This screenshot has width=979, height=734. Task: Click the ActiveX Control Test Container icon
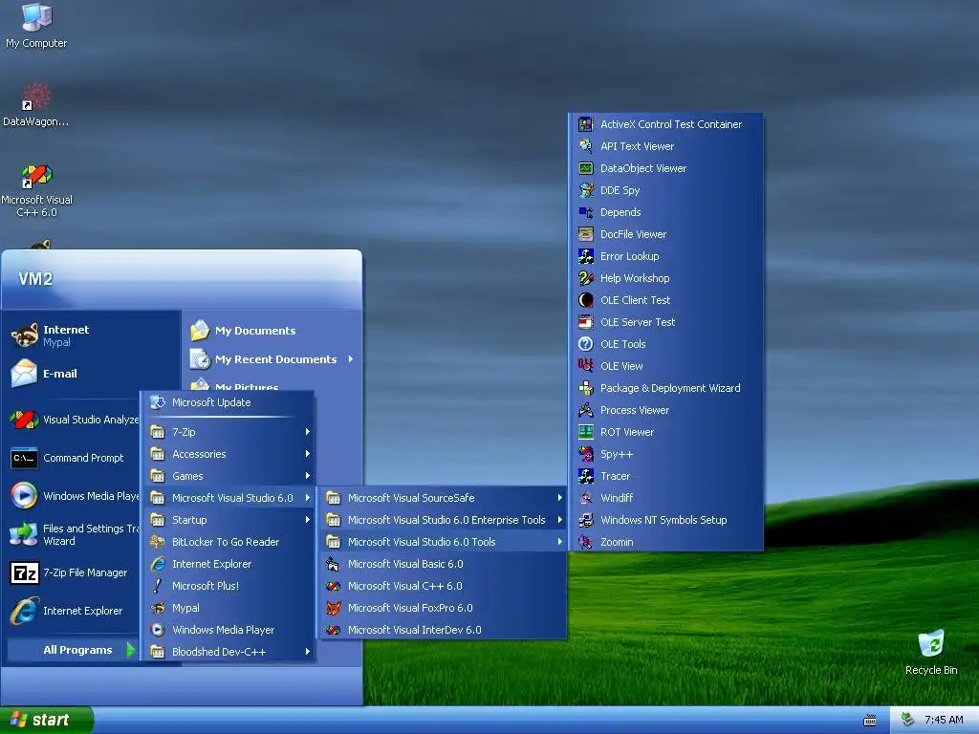coord(586,124)
